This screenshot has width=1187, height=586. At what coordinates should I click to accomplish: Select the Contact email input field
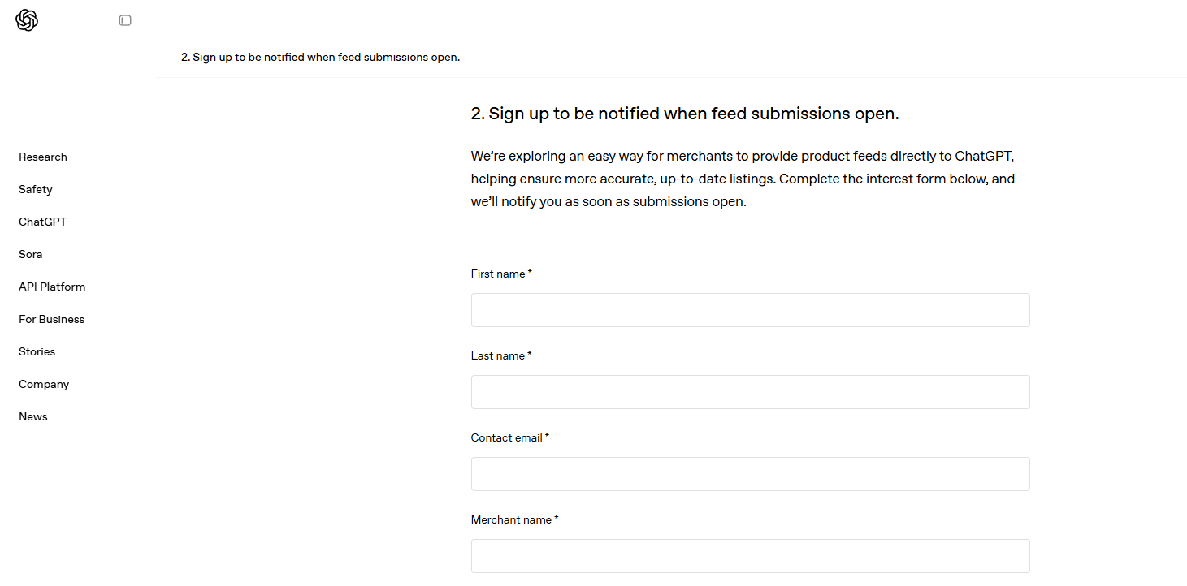[x=750, y=474]
